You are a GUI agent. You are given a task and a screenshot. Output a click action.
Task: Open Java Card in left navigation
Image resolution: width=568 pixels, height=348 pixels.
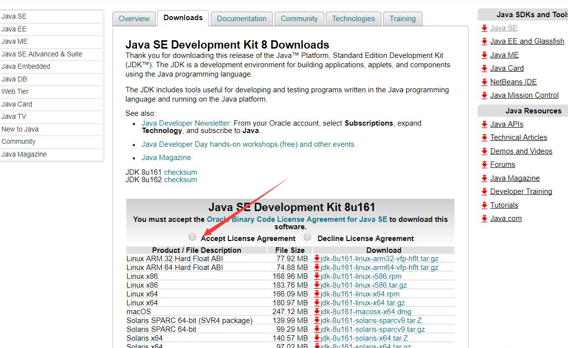tap(51, 104)
